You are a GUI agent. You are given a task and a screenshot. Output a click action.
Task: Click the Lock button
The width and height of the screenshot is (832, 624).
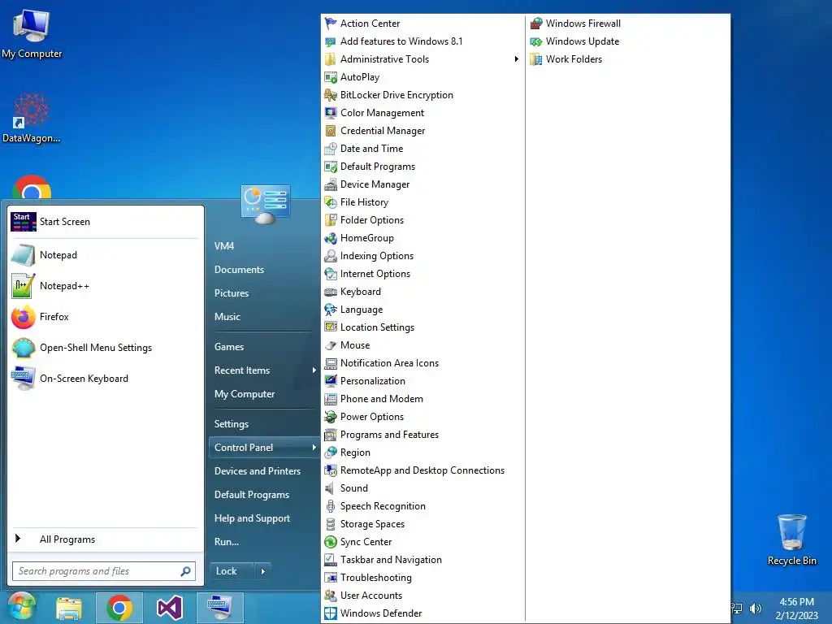pyautogui.click(x=232, y=571)
